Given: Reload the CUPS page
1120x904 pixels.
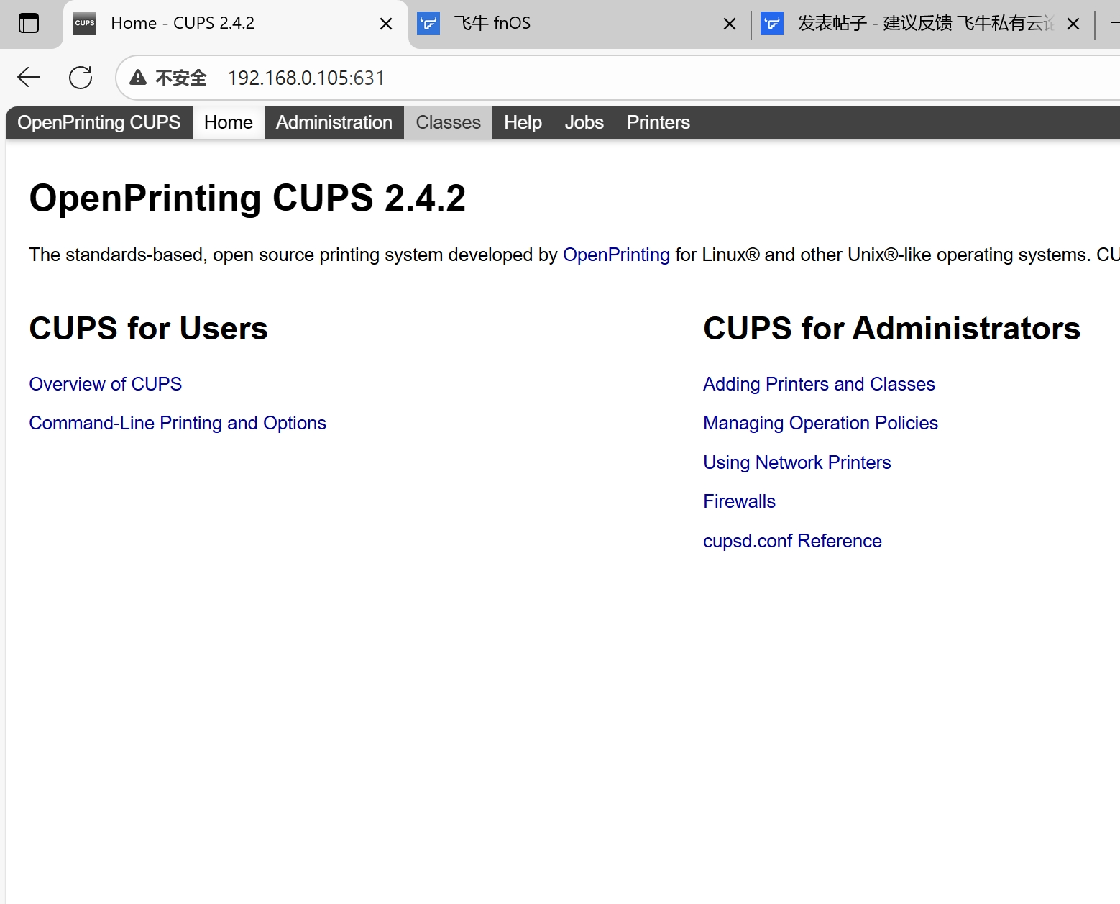Looking at the screenshot, I should coord(81,78).
